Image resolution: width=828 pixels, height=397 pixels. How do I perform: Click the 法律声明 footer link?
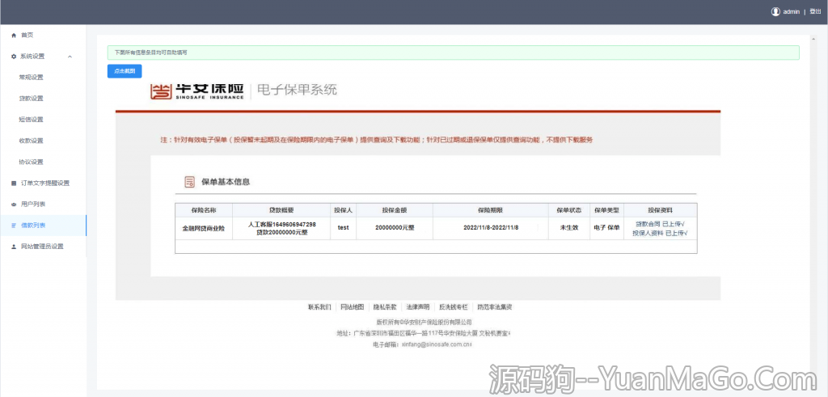pos(418,306)
